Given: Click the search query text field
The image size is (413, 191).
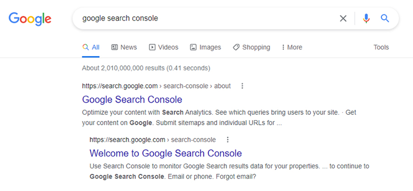Looking at the screenshot, I should tap(206, 19).
